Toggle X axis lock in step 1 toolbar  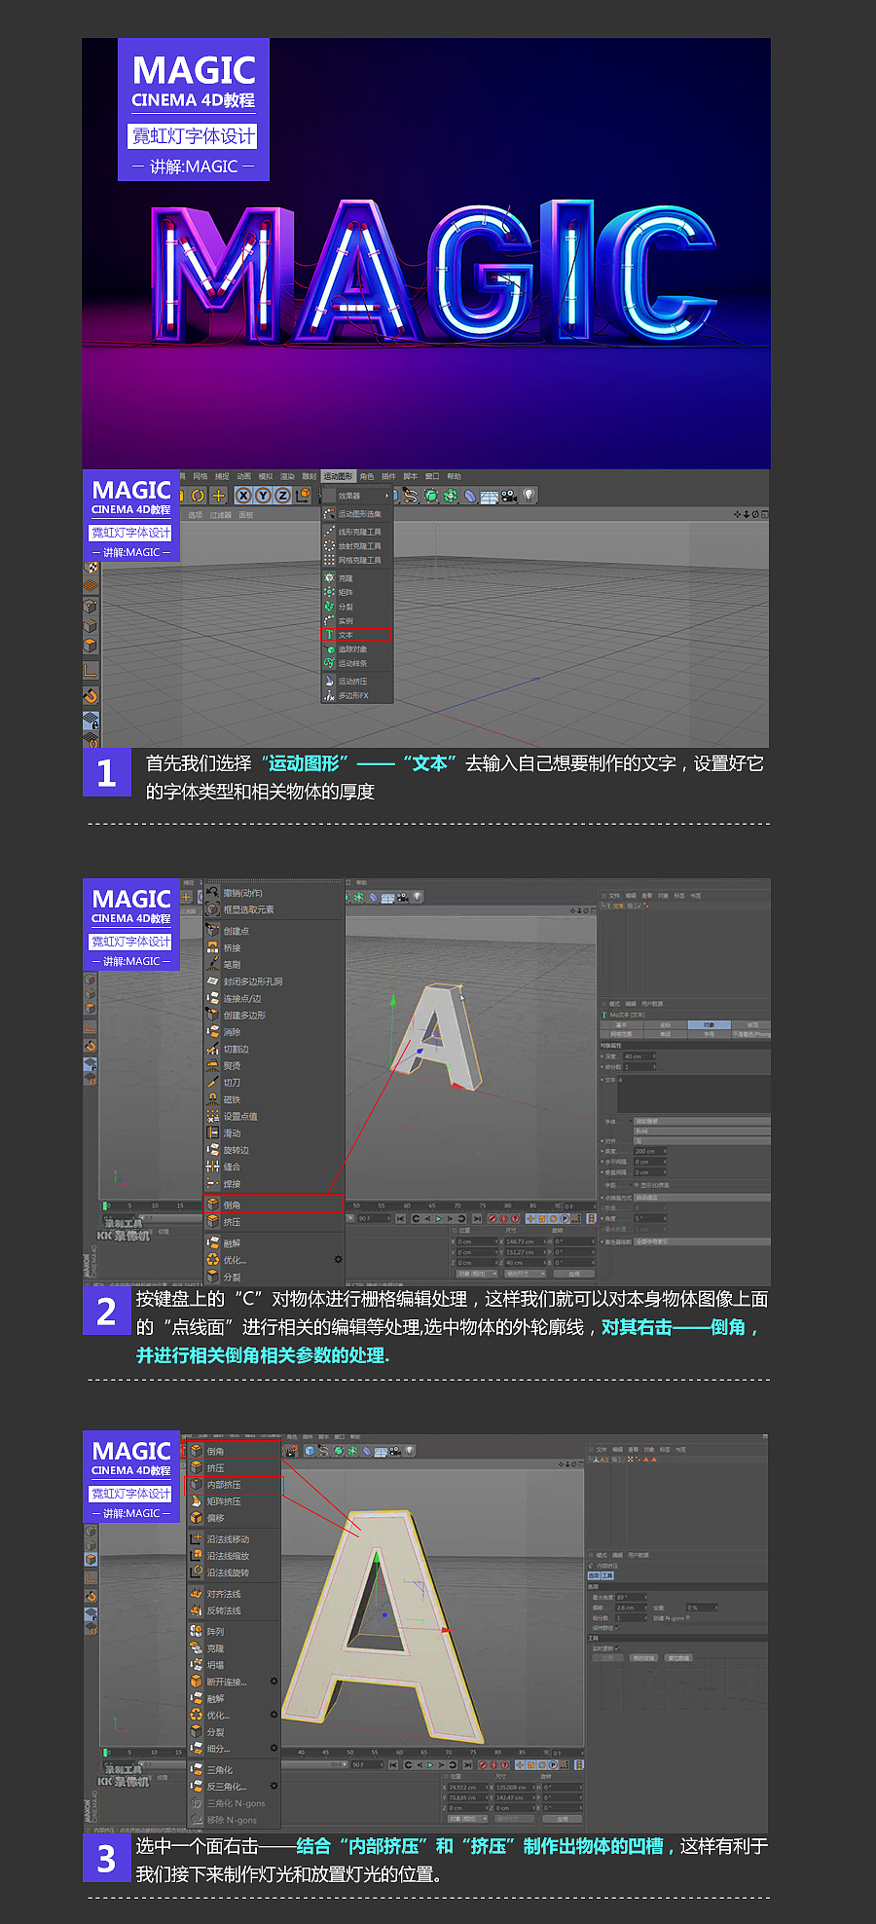tap(244, 496)
